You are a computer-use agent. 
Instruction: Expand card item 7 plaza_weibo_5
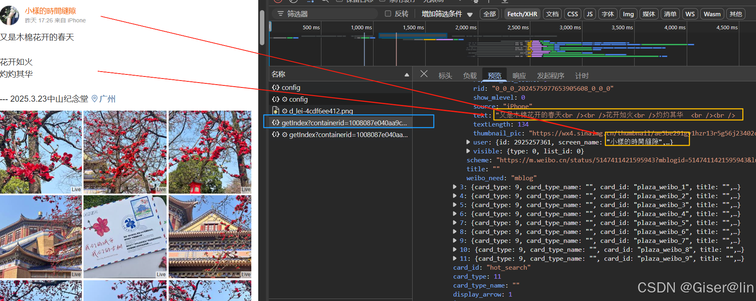coord(455,222)
